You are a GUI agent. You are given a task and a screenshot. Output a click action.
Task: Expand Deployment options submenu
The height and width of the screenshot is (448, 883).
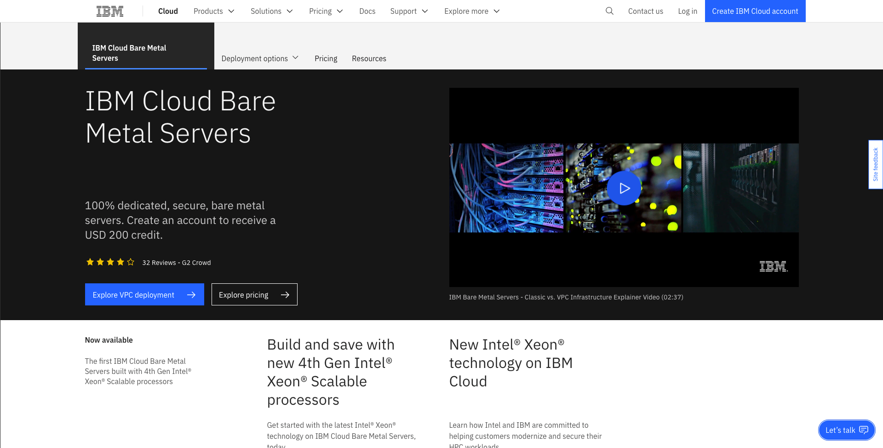tap(260, 58)
